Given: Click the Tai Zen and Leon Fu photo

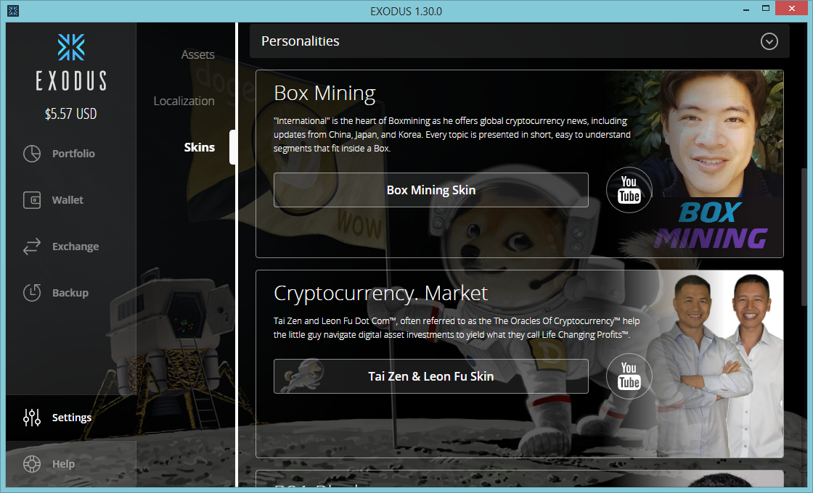Looking at the screenshot, I should click(714, 364).
